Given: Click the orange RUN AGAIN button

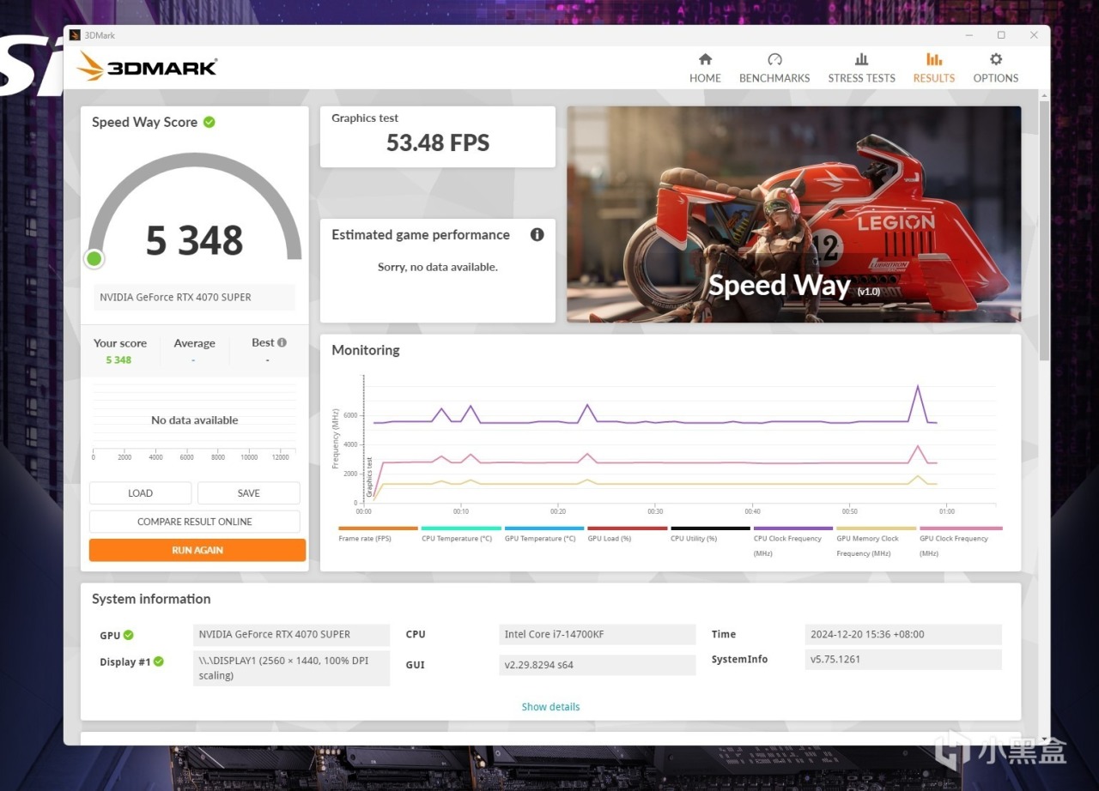Looking at the screenshot, I should (x=197, y=550).
